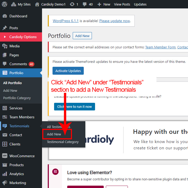Select Add New under Testimonials flyout
This screenshot has height=188, width=188.
[54, 134]
